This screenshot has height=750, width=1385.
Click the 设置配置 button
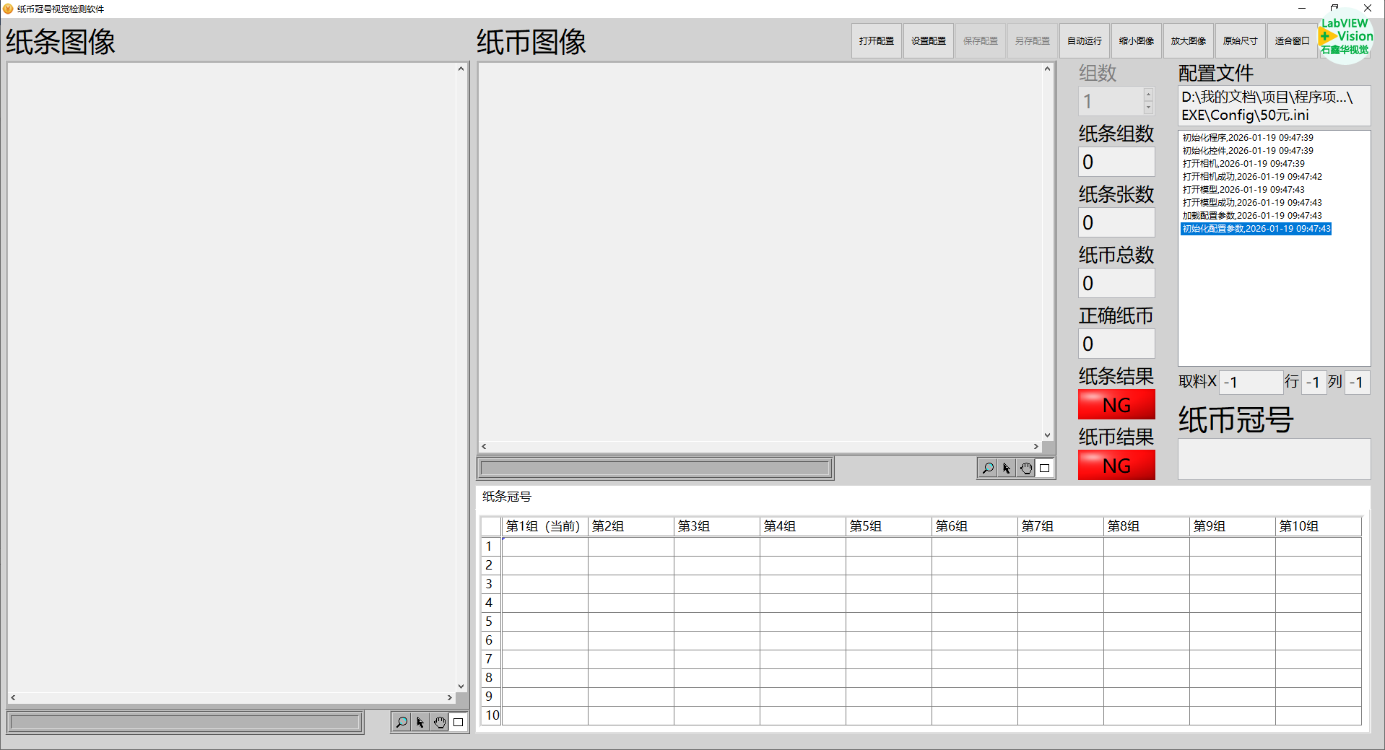(929, 41)
